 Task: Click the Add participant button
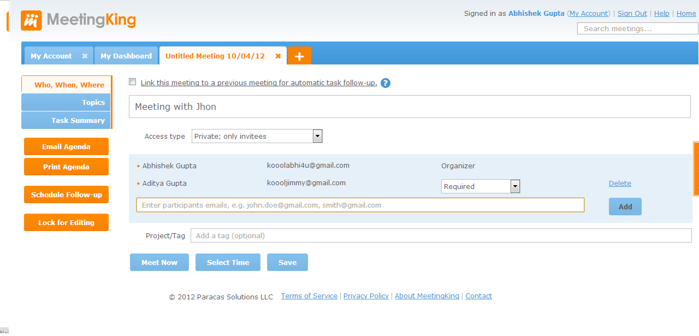(x=625, y=207)
